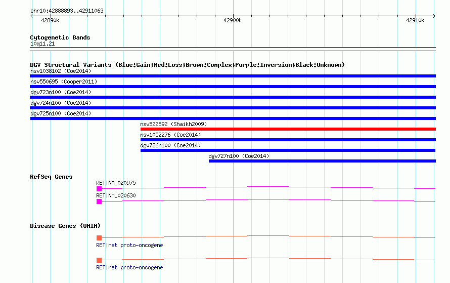Click the nsv550695 (Cooper2011) label
Screen dimensions: 450x283
click(x=64, y=82)
